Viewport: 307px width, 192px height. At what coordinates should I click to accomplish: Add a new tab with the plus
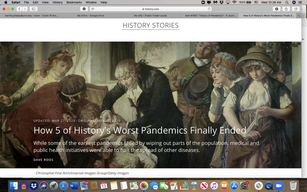(x=299, y=16)
